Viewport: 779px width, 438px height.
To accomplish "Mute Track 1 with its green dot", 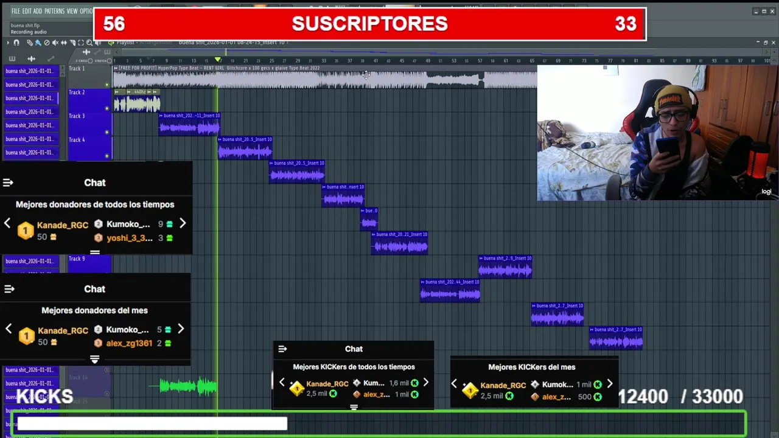I will [x=107, y=85].
